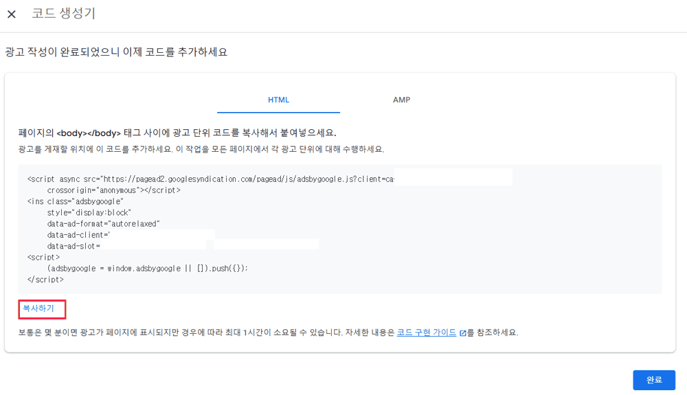Click the data-ad-slot attribute line
The width and height of the screenshot is (687, 395).
(74, 246)
